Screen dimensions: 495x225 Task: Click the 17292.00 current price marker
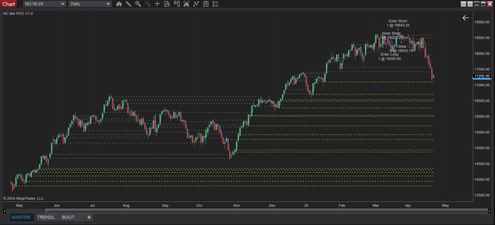(x=482, y=76)
